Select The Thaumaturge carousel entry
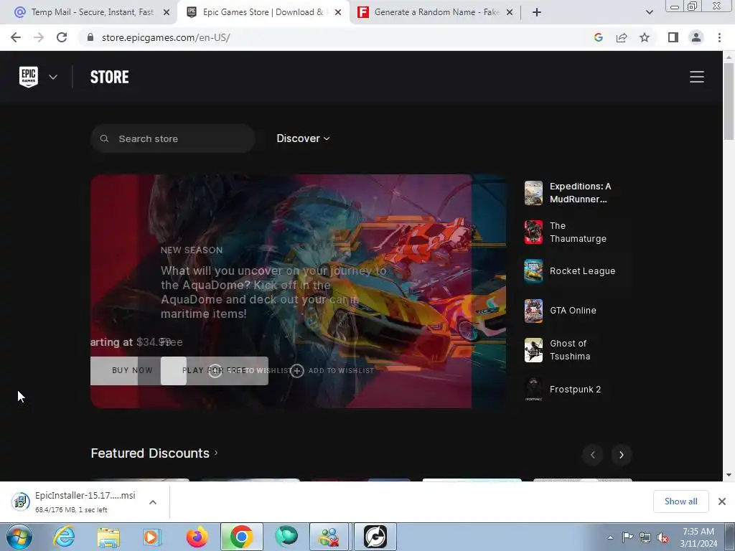The width and height of the screenshot is (735, 551). [x=578, y=232]
